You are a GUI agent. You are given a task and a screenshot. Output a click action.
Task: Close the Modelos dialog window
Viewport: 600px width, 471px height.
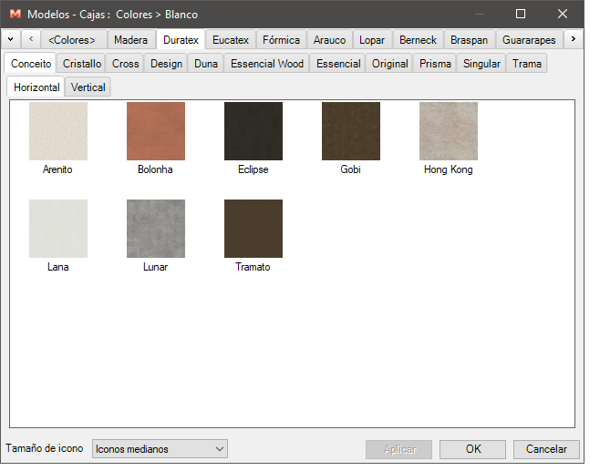562,15
